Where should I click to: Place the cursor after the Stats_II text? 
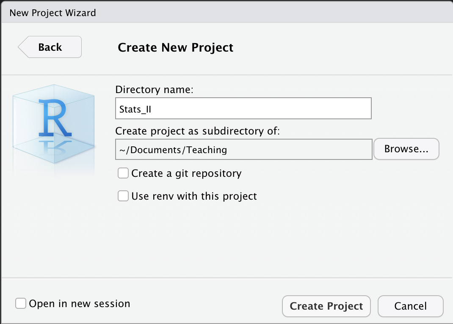pyautogui.click(x=152, y=110)
